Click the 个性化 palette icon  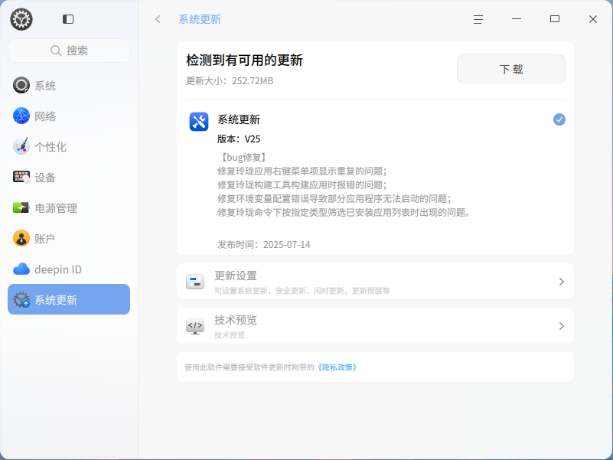tap(21, 146)
